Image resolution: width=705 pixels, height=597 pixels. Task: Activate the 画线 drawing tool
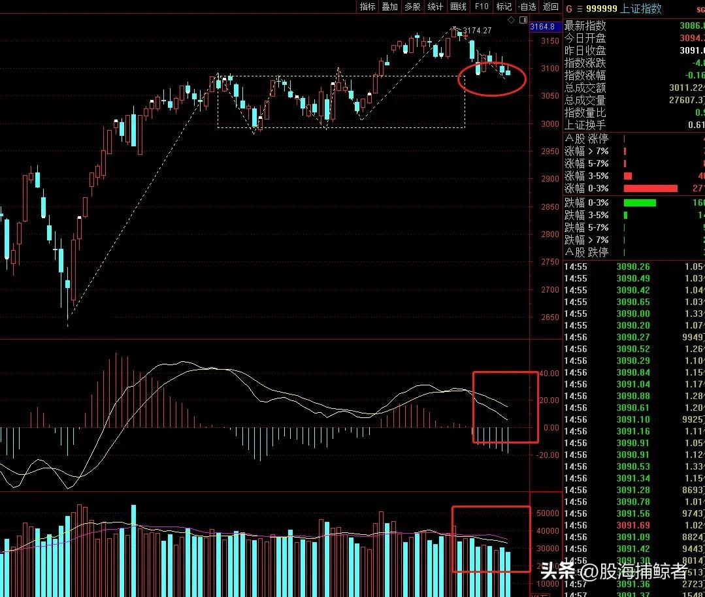tap(458, 7)
